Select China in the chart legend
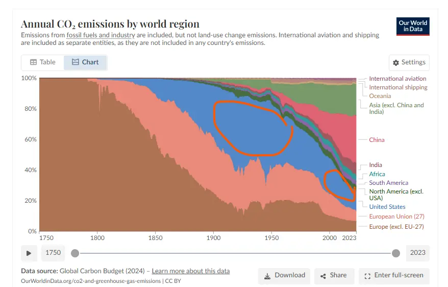 click(377, 140)
